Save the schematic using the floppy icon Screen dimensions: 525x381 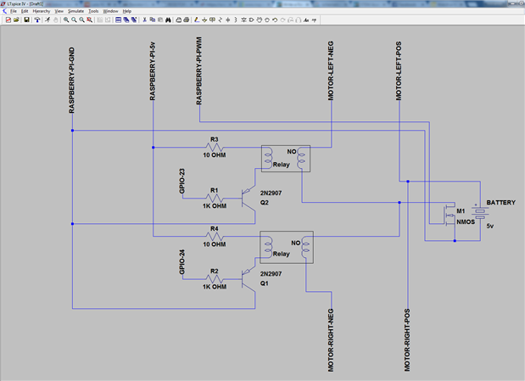(x=27, y=19)
